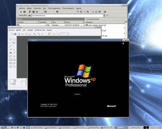Image resolution: width=162 pixels, height=129 pixels.
Task: Select the Polygon tool in KolourPaint
Action: pyautogui.click(x=10, y=63)
